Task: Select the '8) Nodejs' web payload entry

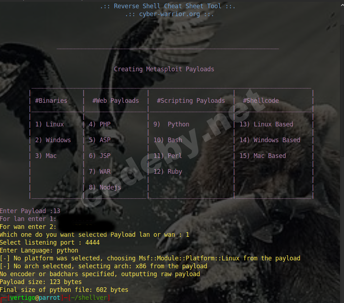Action: coord(105,187)
